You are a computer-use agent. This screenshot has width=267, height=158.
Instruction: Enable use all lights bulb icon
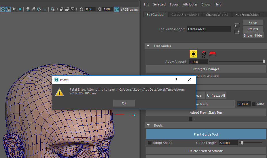(x=14, y=9)
